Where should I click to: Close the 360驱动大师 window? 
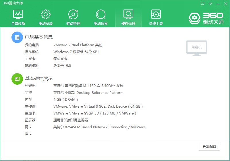point(226,3)
